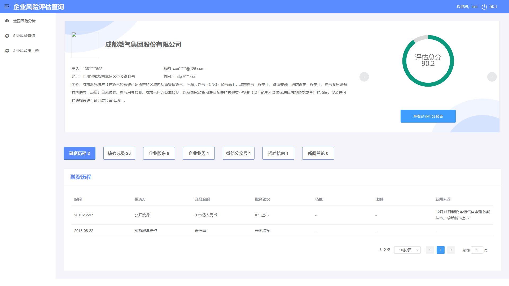This screenshot has width=509, height=286.
Task: Open 企业风险查询 in the sidebar
Action: tap(24, 36)
